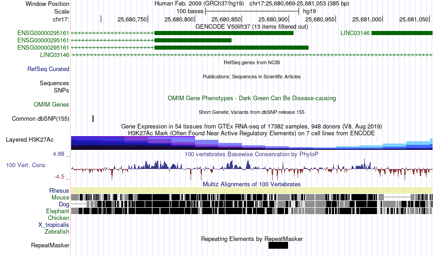
Task: Click the Sequences track label
Action: pos(54,83)
